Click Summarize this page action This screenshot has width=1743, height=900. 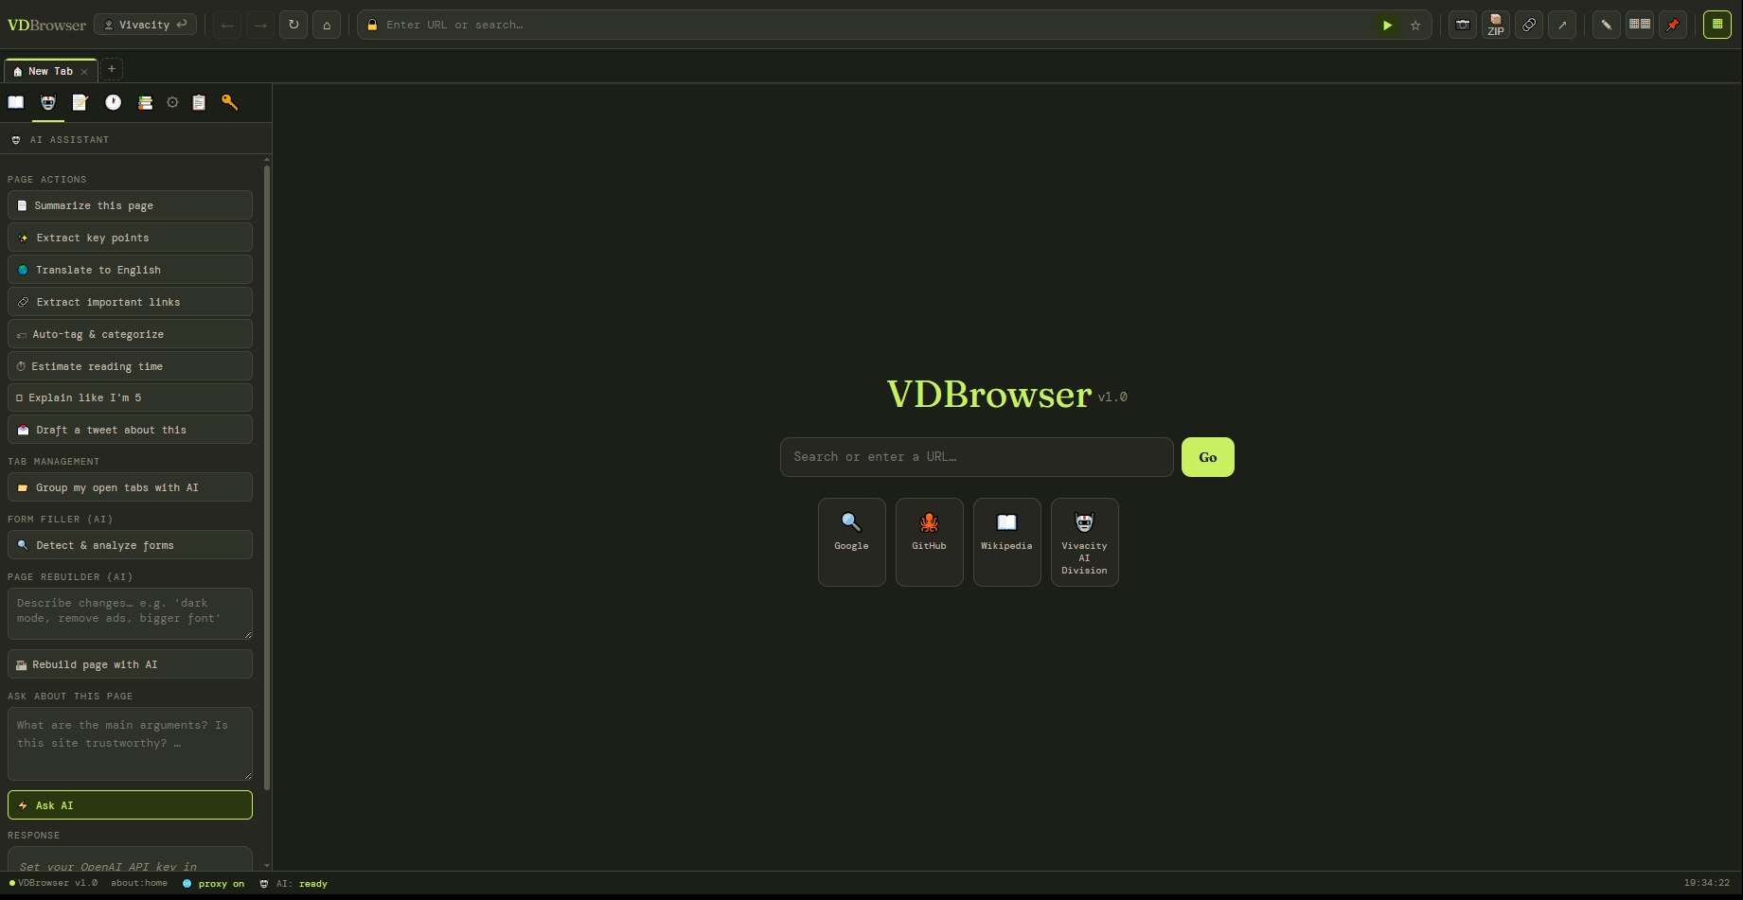130,205
